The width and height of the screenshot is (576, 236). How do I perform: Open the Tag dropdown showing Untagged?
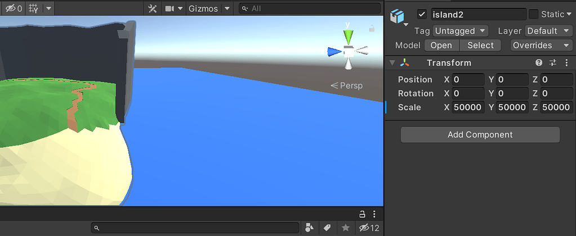[x=460, y=31]
